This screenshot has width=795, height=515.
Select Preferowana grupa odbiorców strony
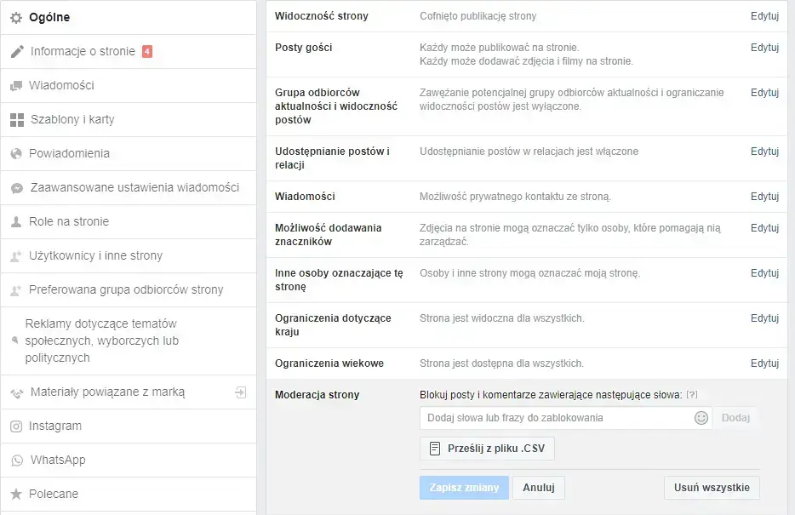tap(126, 289)
